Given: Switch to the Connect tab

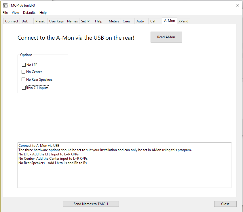Looking at the screenshot, I should (x=12, y=21).
